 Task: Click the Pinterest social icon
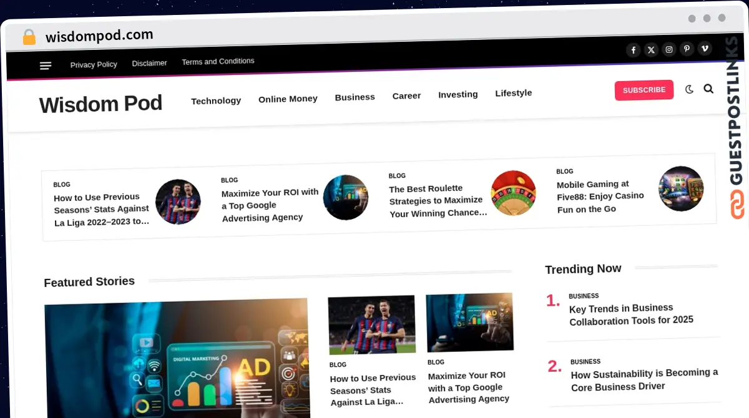[x=687, y=49]
